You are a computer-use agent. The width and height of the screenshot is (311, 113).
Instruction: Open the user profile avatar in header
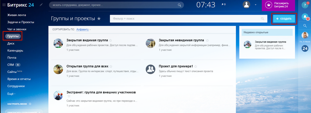[247, 5]
